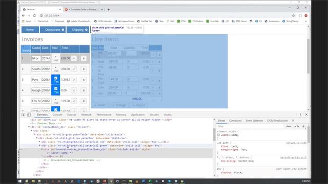328x184 pixels.
Task: Uncheck Paid checkbox on invoice 4
Action: coord(56,88)
